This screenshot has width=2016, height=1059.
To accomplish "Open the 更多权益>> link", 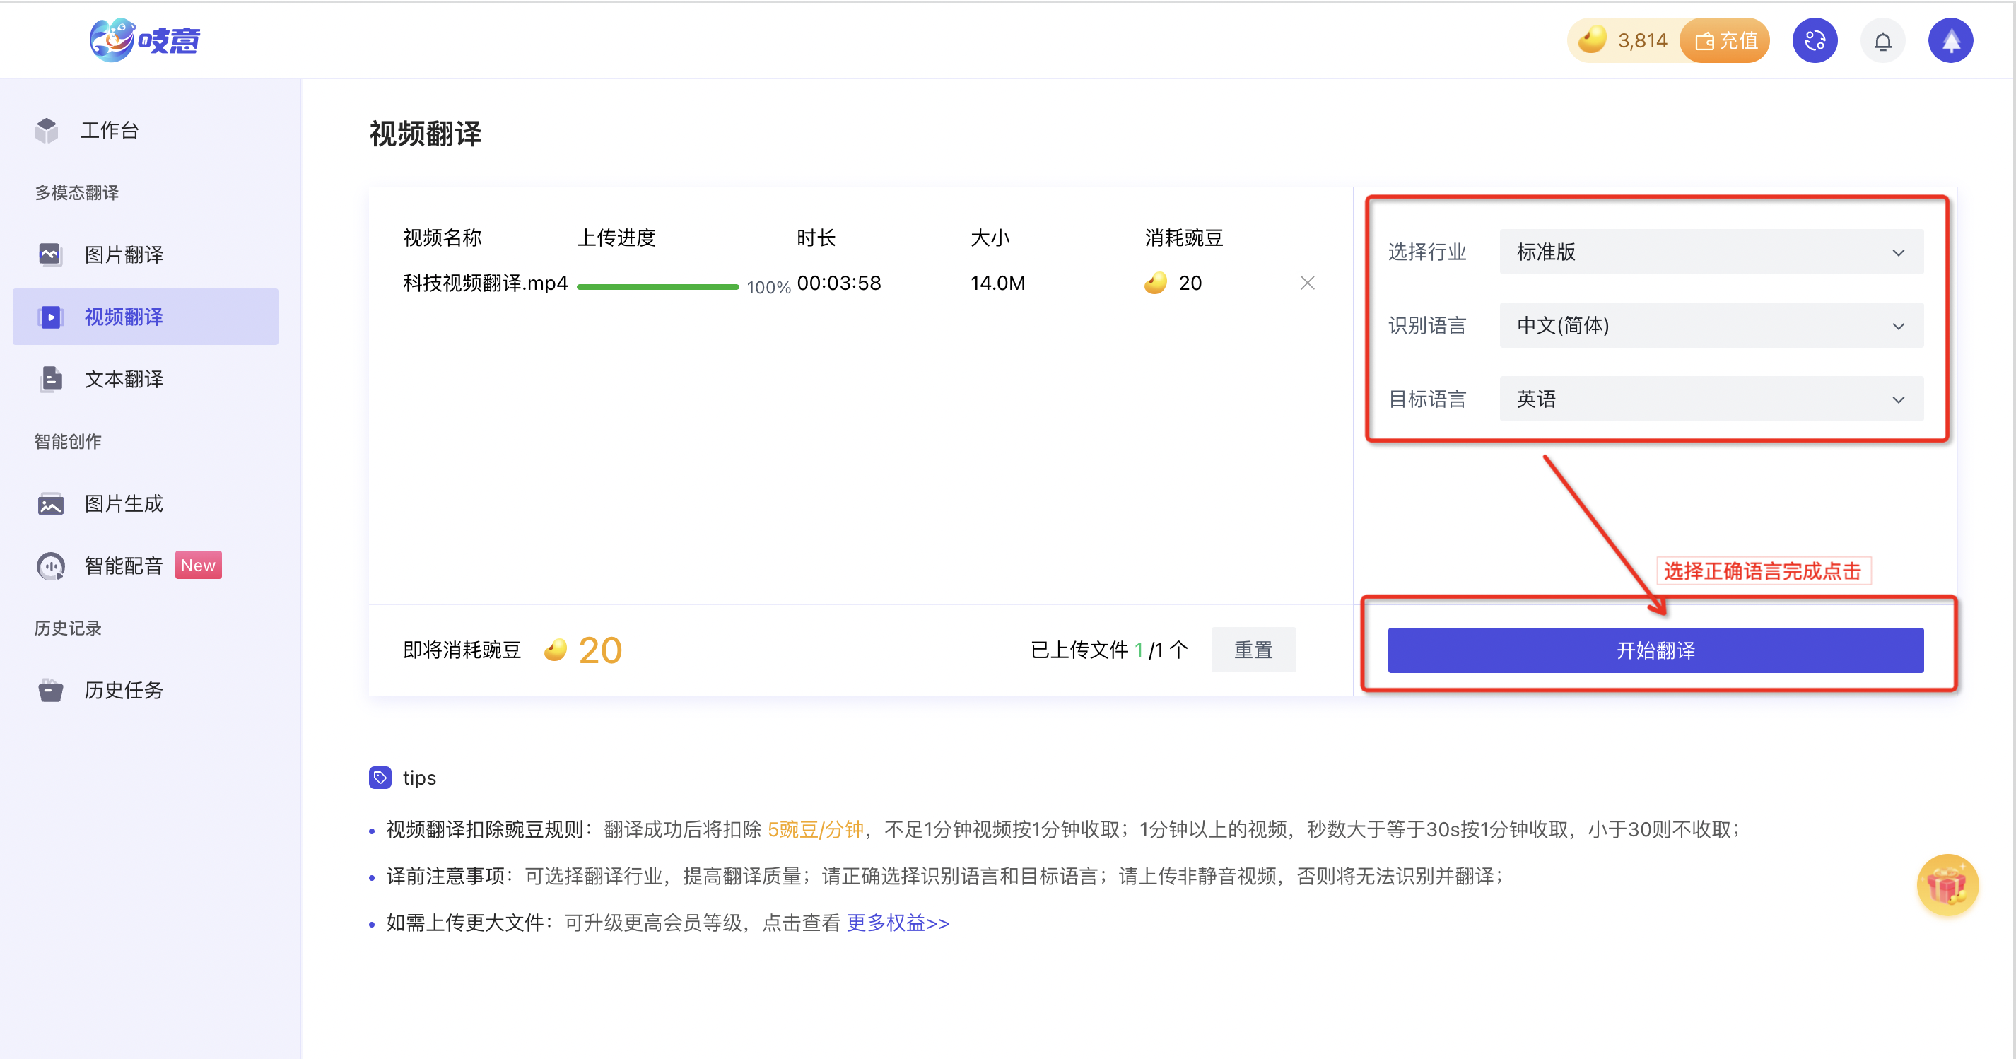I will (898, 923).
